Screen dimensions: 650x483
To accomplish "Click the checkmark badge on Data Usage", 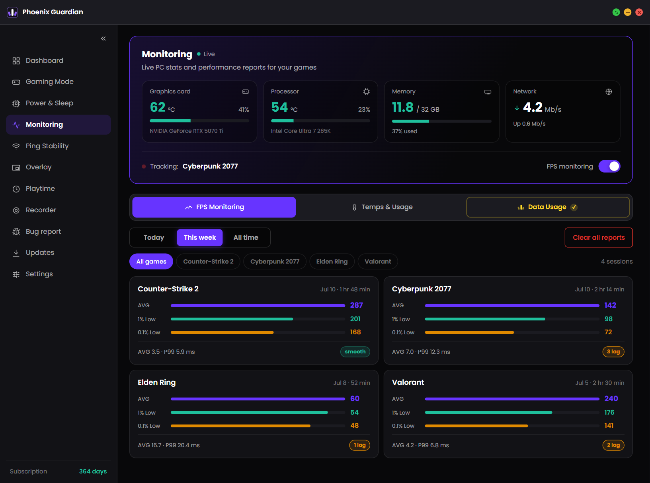I will tap(574, 207).
